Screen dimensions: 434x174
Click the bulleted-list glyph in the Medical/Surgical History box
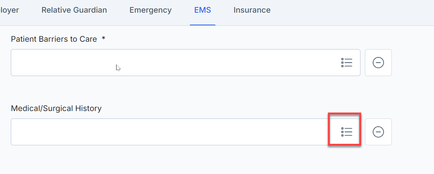pyautogui.click(x=347, y=132)
